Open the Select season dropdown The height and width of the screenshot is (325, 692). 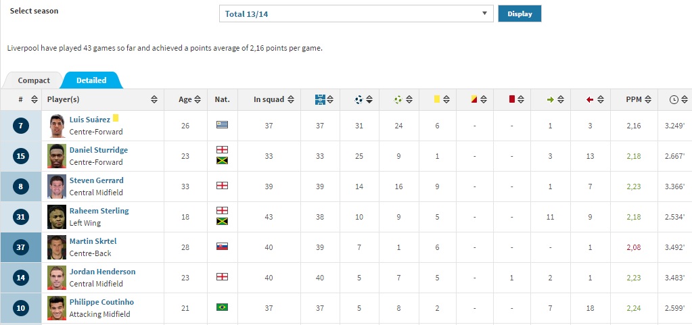[356, 14]
